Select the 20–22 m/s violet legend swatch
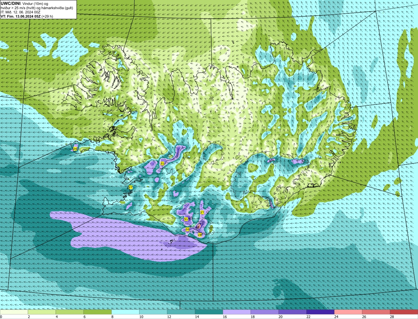This screenshot has width=418, height=319. 293,312
